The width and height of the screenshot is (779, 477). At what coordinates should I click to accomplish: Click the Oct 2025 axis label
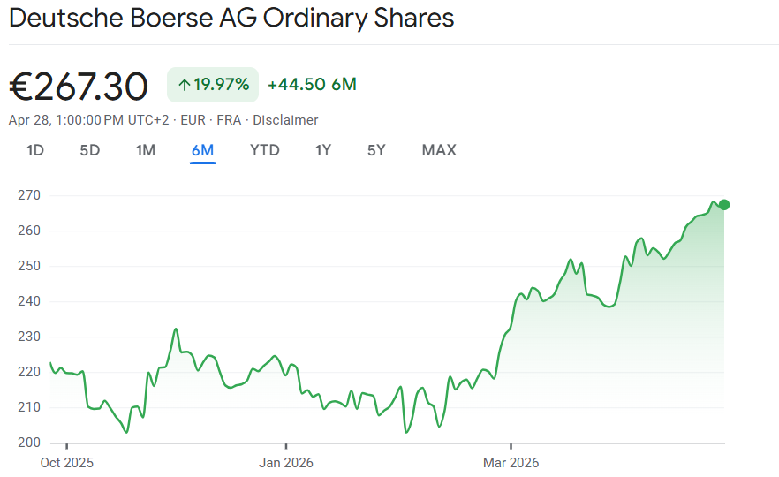point(67,462)
